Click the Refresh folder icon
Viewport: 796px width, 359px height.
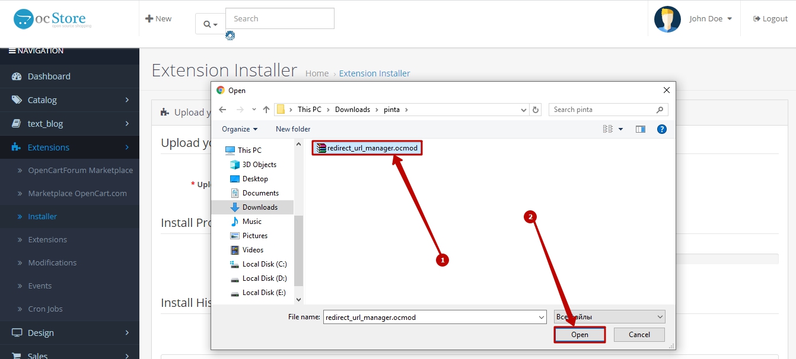point(536,110)
